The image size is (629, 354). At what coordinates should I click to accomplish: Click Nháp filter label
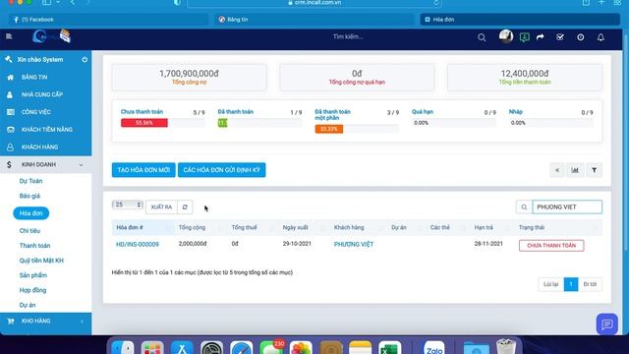pyautogui.click(x=515, y=112)
